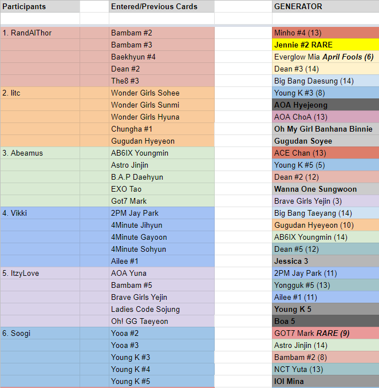Select the cell 'Bambam #3'
This screenshot has width=379, height=388.
coord(161,45)
